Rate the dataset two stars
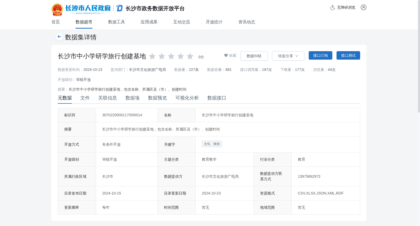Image resolution: width=420 pixels, height=226 pixels. (x=162, y=56)
